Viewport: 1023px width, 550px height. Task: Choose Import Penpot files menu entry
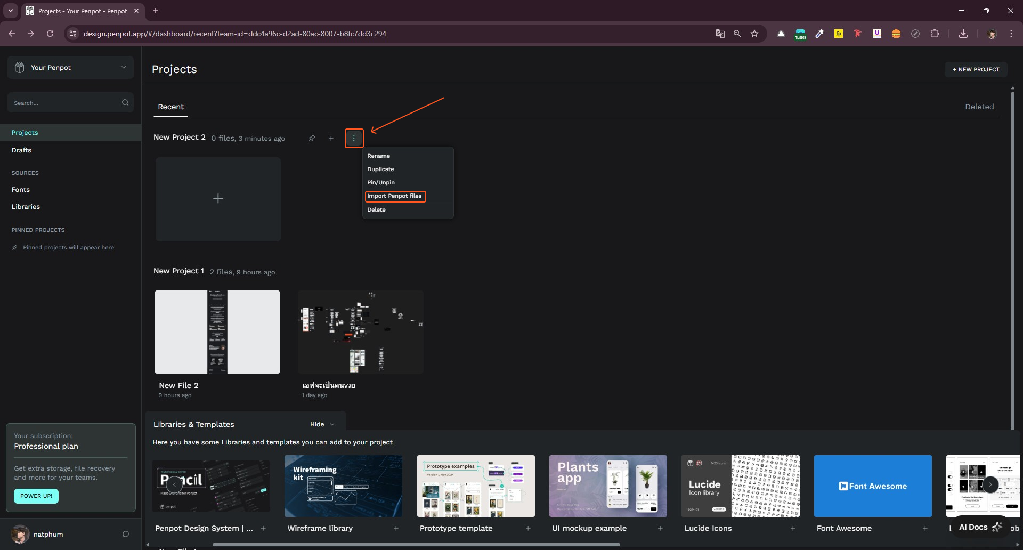[x=395, y=196]
